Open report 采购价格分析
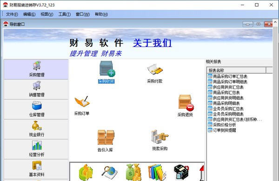The width and height of the screenshot is (279, 181). pyautogui.click(x=222, y=125)
